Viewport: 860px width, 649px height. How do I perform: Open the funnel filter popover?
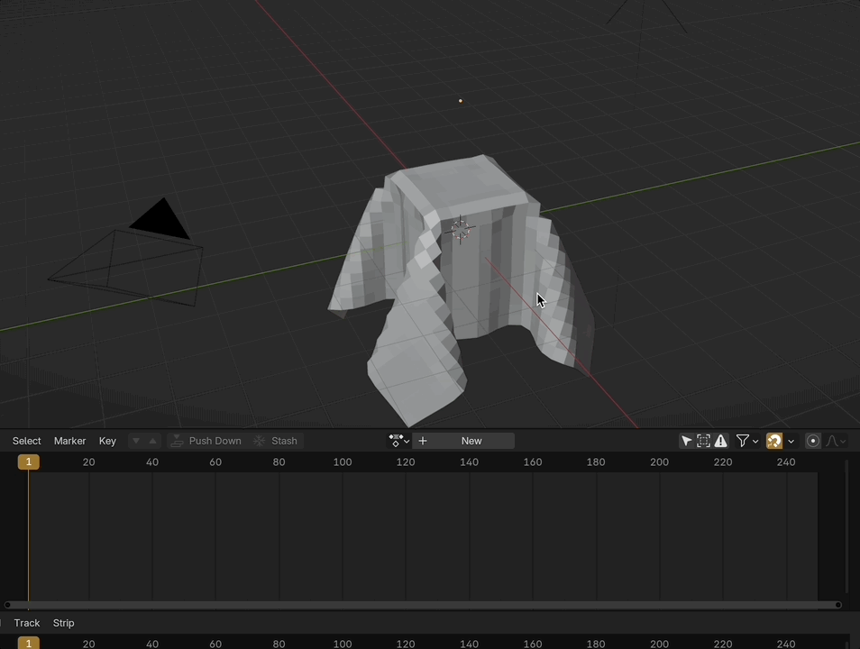coord(747,441)
